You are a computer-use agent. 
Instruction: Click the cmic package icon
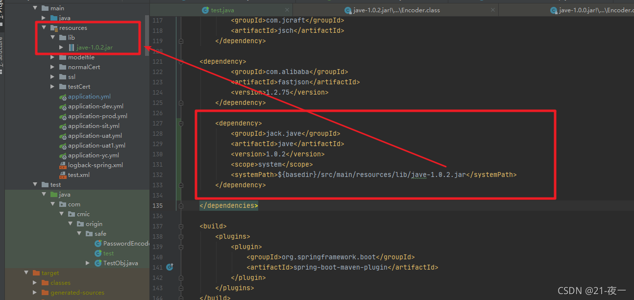tap(72, 214)
